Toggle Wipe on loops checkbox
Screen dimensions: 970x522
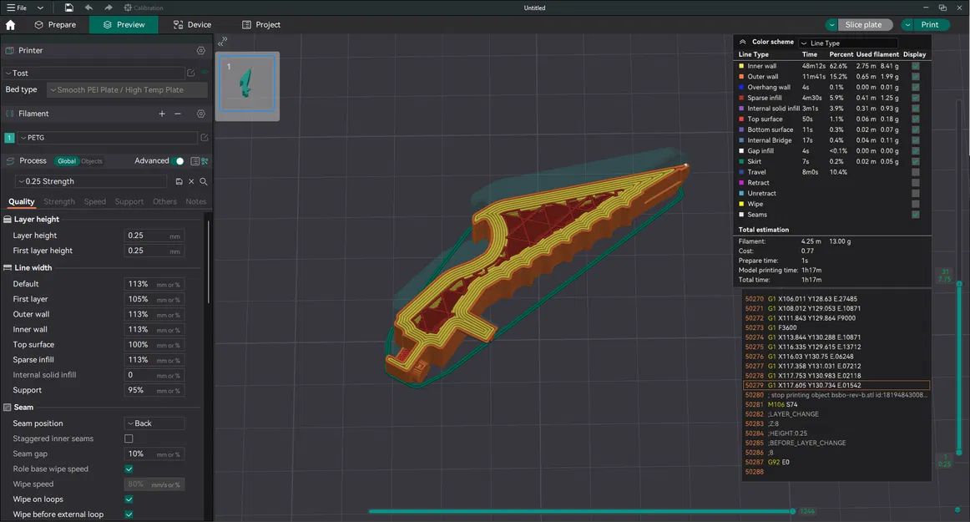(129, 499)
